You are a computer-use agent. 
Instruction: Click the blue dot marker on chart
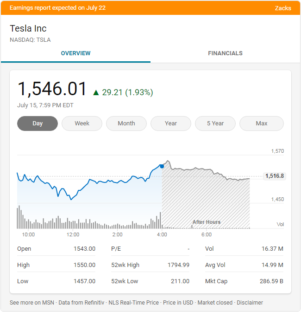162,166
